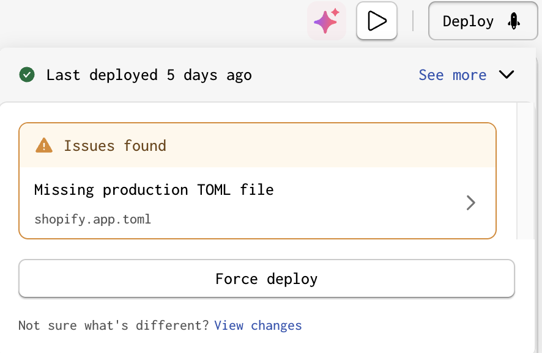Click the shopify.app.toml file name

(x=92, y=219)
